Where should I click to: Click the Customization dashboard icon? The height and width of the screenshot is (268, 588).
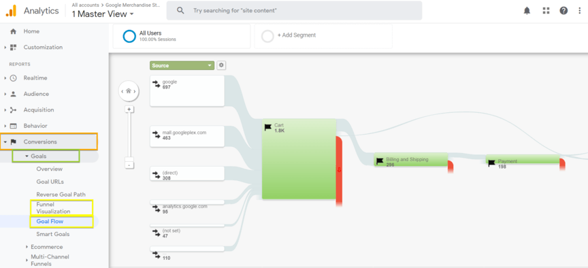(14, 47)
